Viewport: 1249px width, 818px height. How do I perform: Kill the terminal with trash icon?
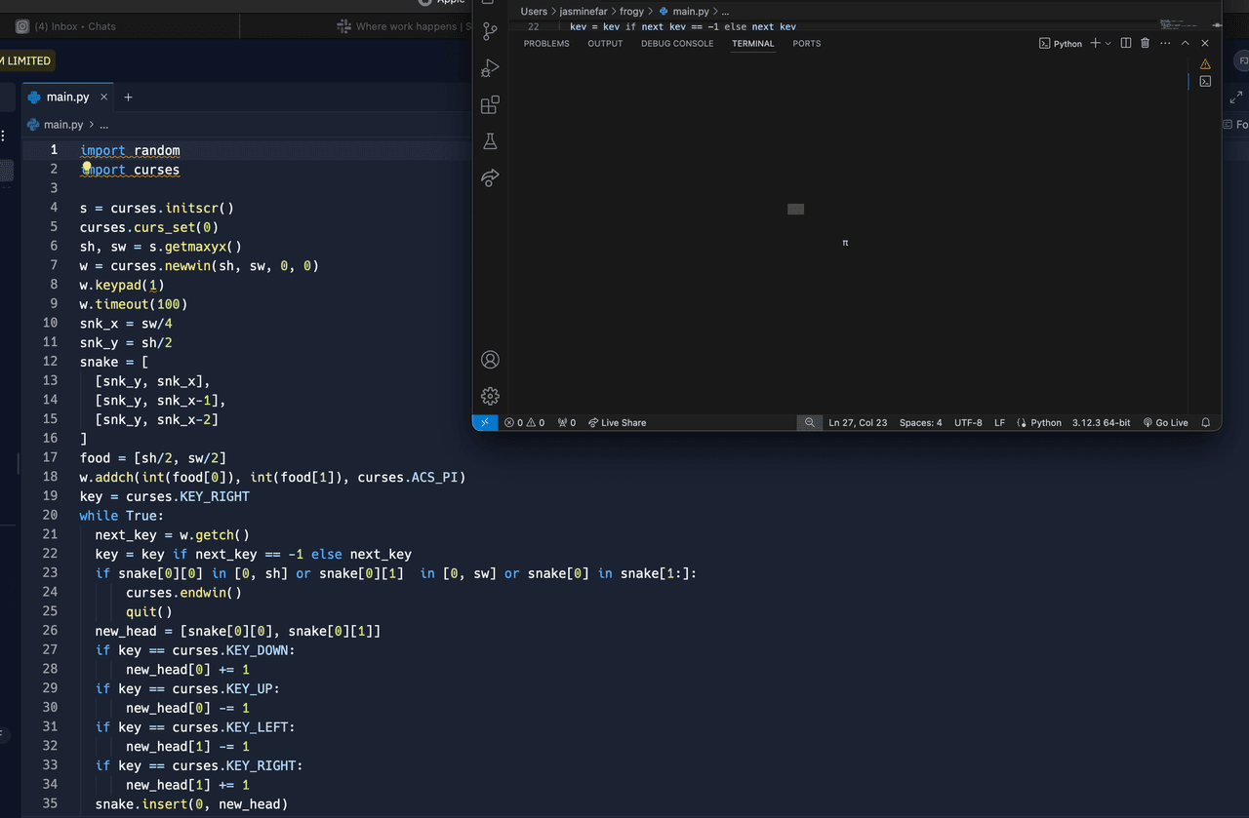coord(1146,44)
